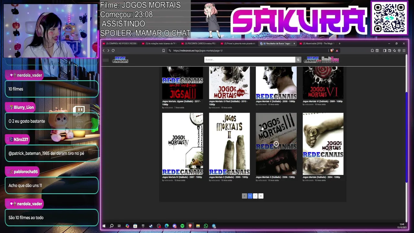Viewport: 414px width, 233px height.
Task: Click the Jogos Mortais IV poster thumbnail
Action: coord(182,144)
